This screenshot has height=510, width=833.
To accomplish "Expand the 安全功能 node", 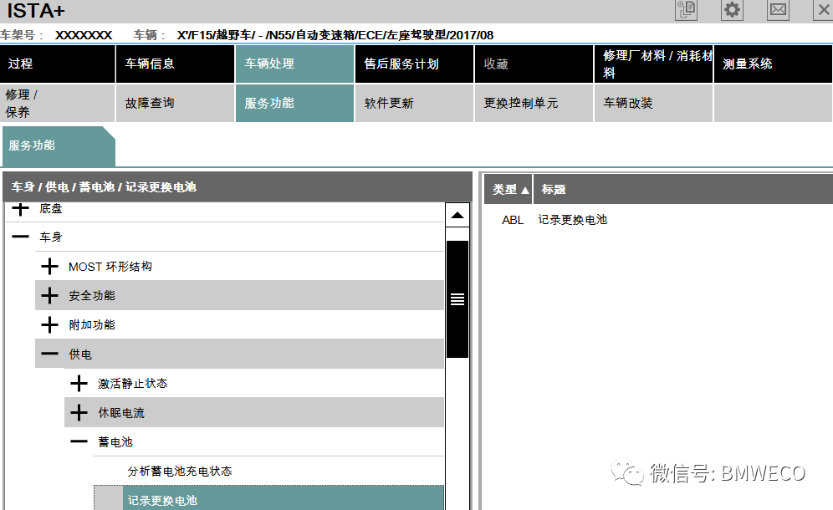I will [x=49, y=295].
